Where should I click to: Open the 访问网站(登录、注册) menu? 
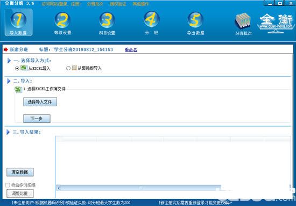[61, 4]
